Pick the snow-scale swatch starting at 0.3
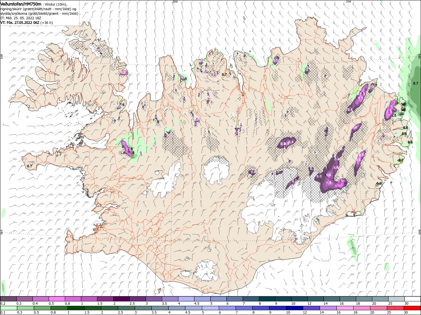The width and height of the screenshot is (421, 315). 25,299
